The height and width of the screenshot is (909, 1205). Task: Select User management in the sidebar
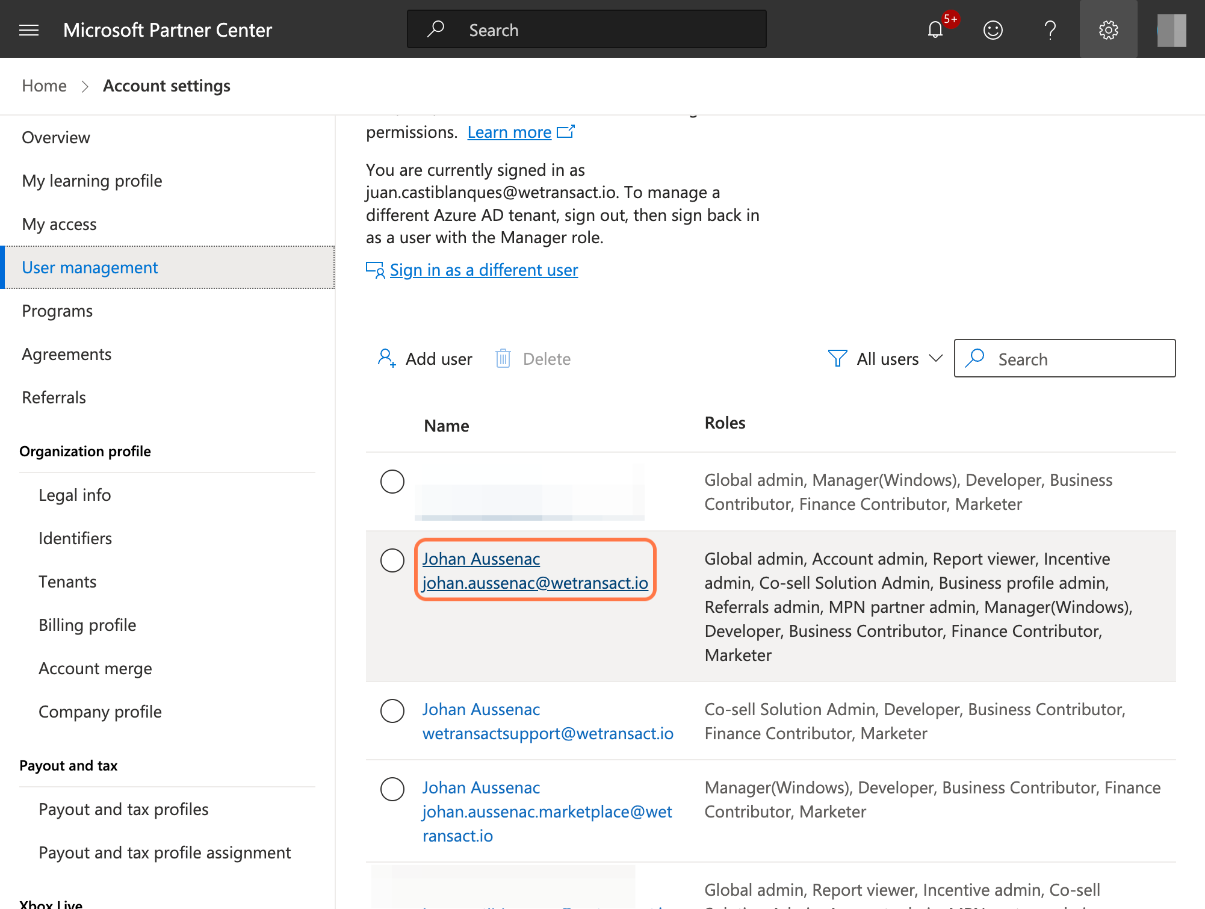coord(169,267)
